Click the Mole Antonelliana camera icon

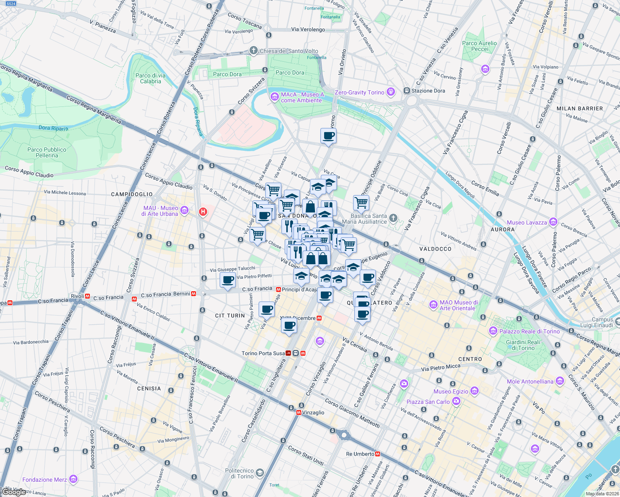pyautogui.click(x=559, y=381)
